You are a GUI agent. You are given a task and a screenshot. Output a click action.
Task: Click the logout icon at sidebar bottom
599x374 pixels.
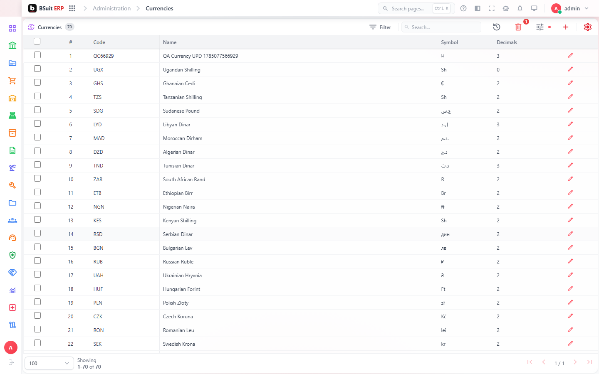coord(11,362)
